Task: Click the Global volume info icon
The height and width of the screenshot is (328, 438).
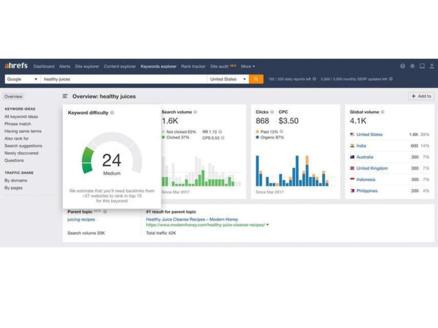Action: point(383,112)
